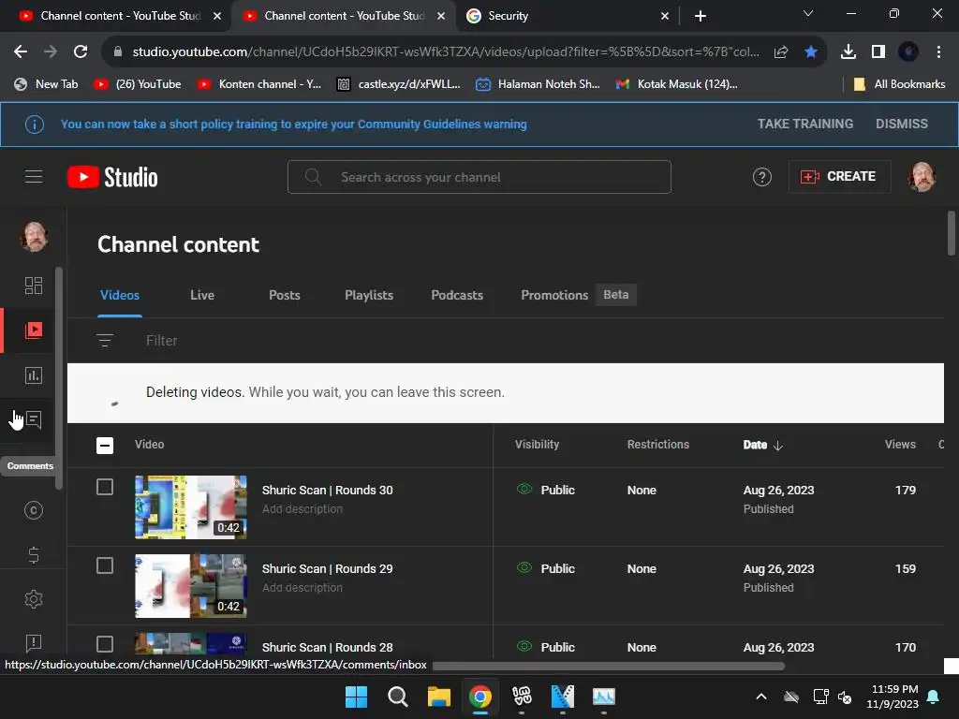Click the Windows Start button
959x719 pixels.
pos(356,697)
